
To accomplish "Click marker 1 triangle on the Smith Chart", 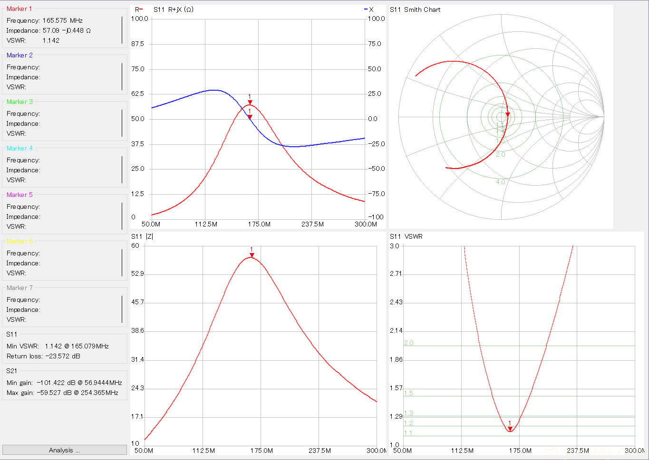I will (x=508, y=114).
